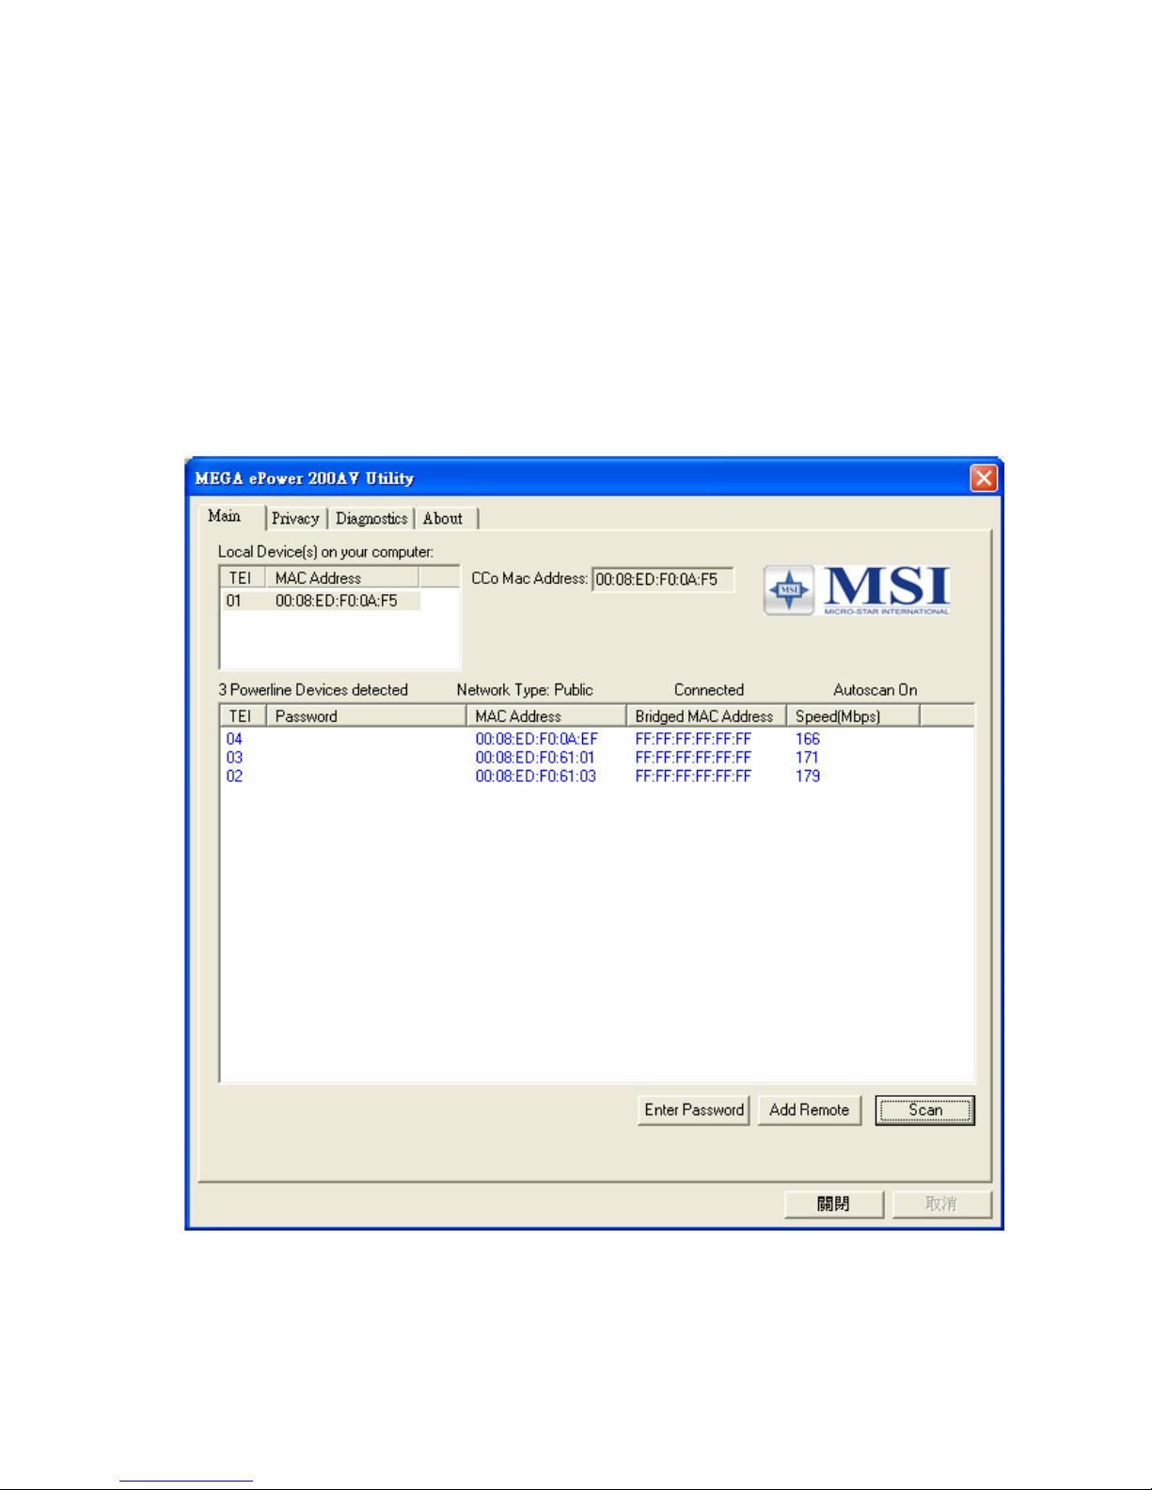Viewport: 1152px width, 1490px height.
Task: Select local device 00:08:ED:F0:0A:F5 row
Action: click(336, 601)
